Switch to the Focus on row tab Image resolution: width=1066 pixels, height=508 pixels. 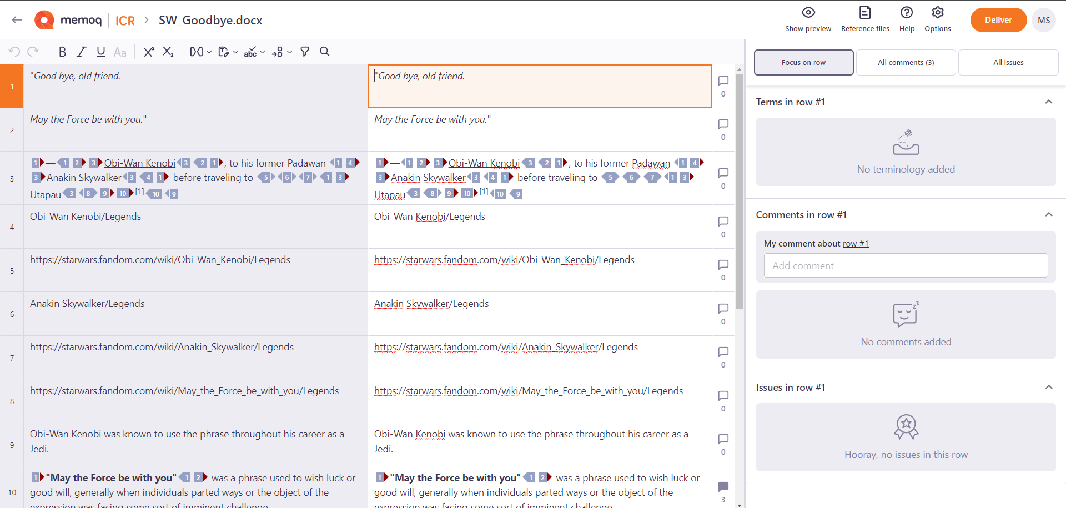(803, 62)
